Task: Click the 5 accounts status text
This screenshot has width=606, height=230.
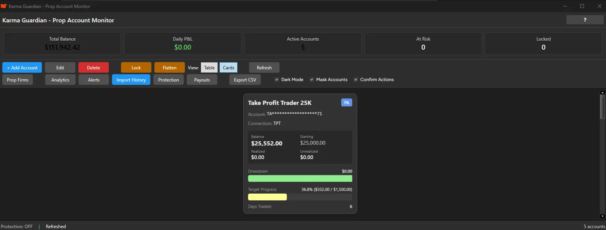Action: pyautogui.click(x=594, y=227)
